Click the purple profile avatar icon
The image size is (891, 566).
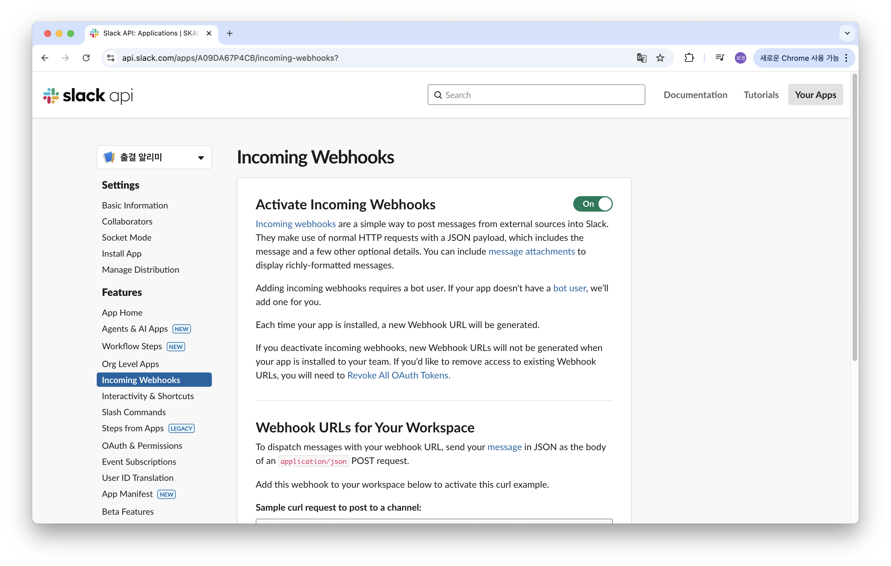pyautogui.click(x=740, y=58)
